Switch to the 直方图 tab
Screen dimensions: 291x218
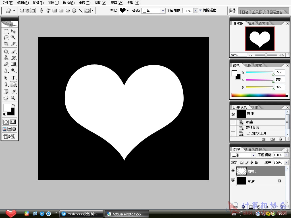(264, 23)
